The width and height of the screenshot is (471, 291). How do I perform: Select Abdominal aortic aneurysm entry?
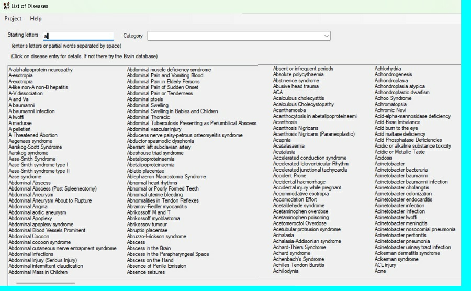(x=37, y=212)
